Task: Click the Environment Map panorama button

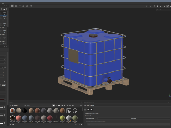Action: [134, 118]
